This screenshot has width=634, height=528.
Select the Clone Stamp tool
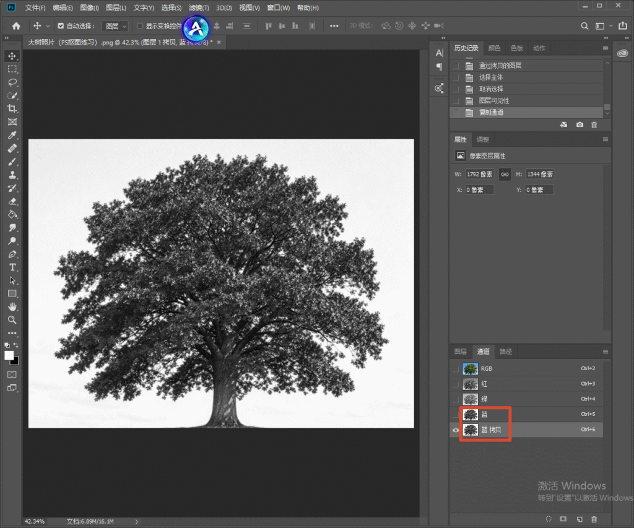coord(12,175)
